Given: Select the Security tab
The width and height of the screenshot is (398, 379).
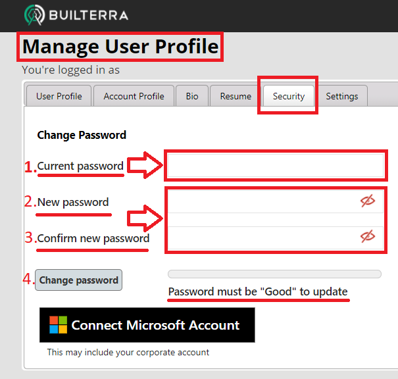Looking at the screenshot, I should point(289,96).
